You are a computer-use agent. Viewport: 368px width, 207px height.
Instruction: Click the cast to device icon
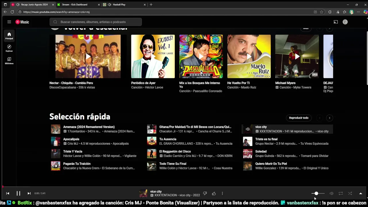[x=336, y=22]
